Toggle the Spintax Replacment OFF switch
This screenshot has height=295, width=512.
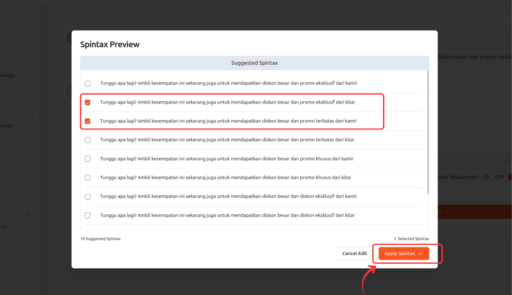tap(509, 177)
